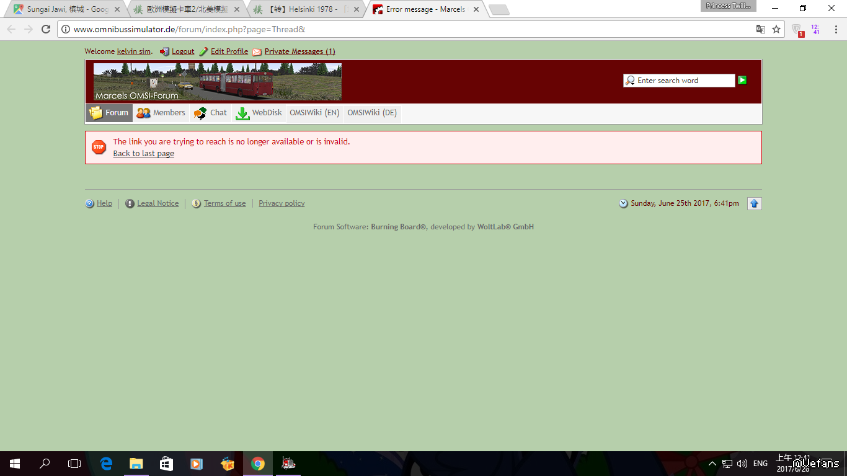This screenshot has width=847, height=476.
Task: Open a new tab with the new tab button
Action: (x=499, y=10)
